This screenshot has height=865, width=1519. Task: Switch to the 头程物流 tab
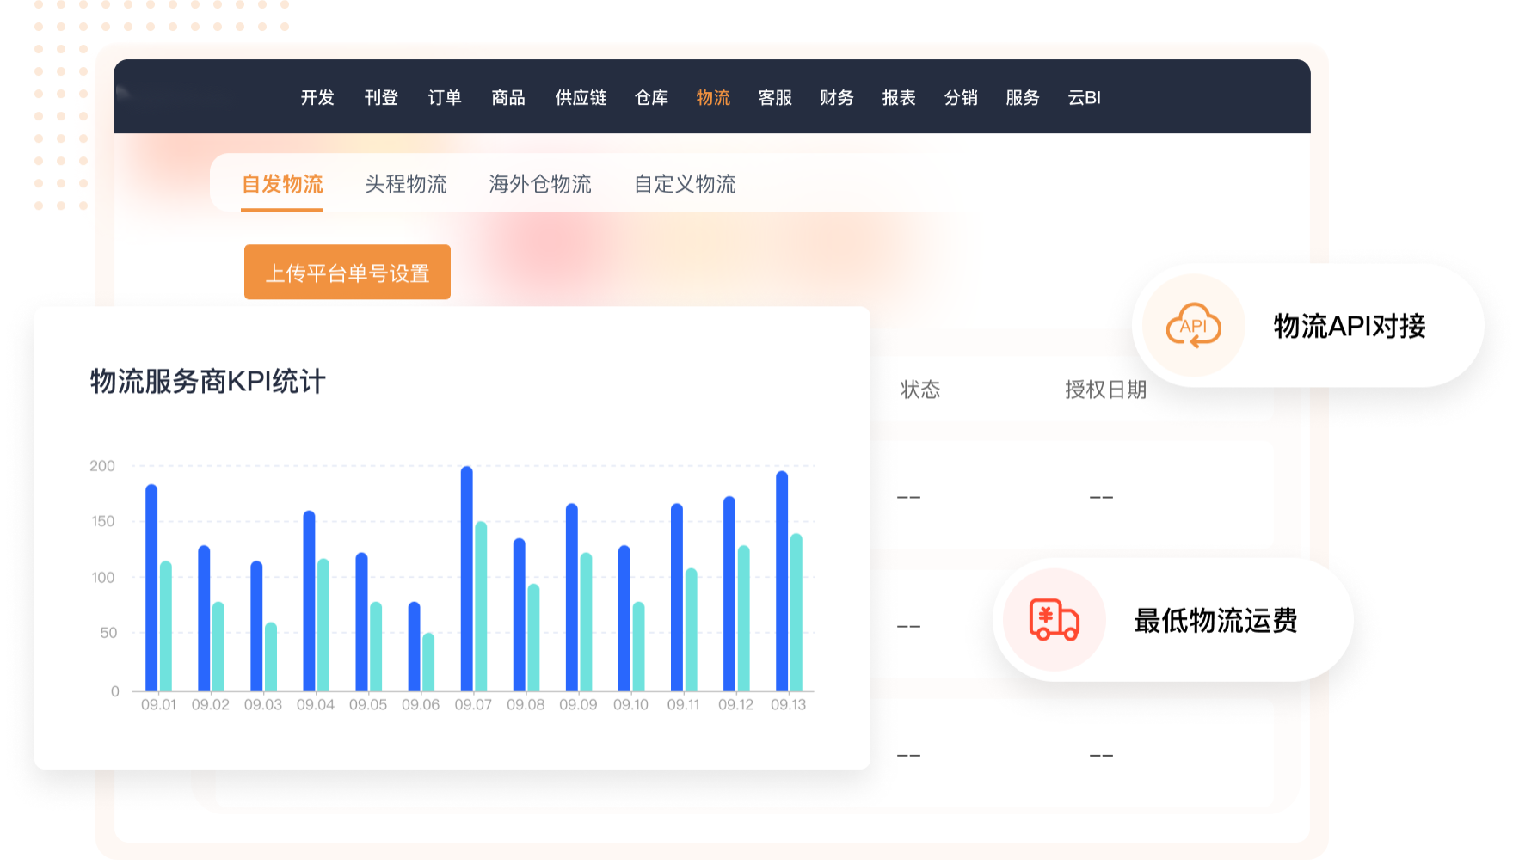point(406,184)
